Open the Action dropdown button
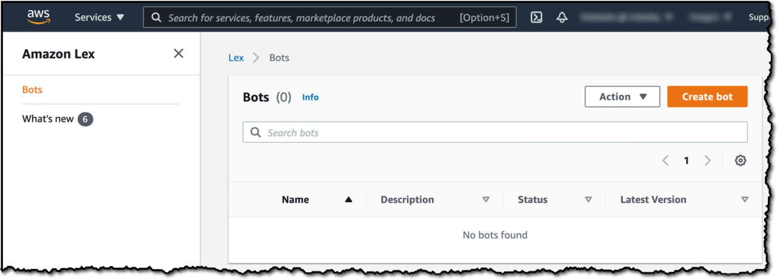The image size is (778, 280). pyautogui.click(x=622, y=96)
